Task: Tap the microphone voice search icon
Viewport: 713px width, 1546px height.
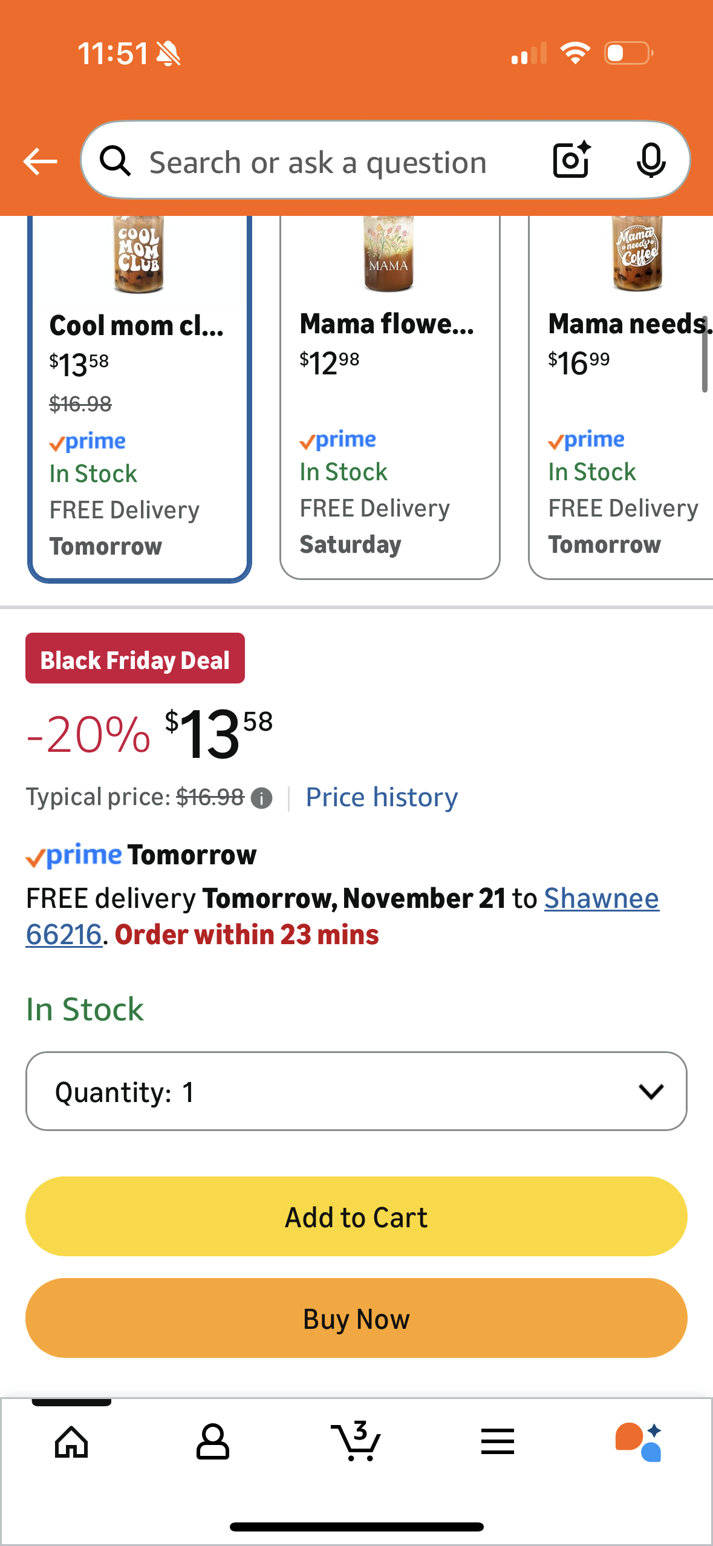Action: point(651,161)
